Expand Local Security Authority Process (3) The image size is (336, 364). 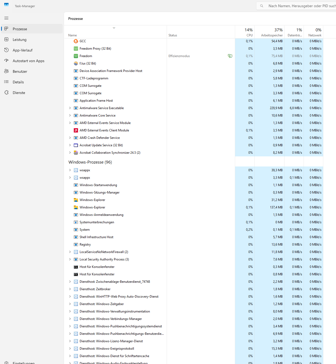(x=70, y=259)
